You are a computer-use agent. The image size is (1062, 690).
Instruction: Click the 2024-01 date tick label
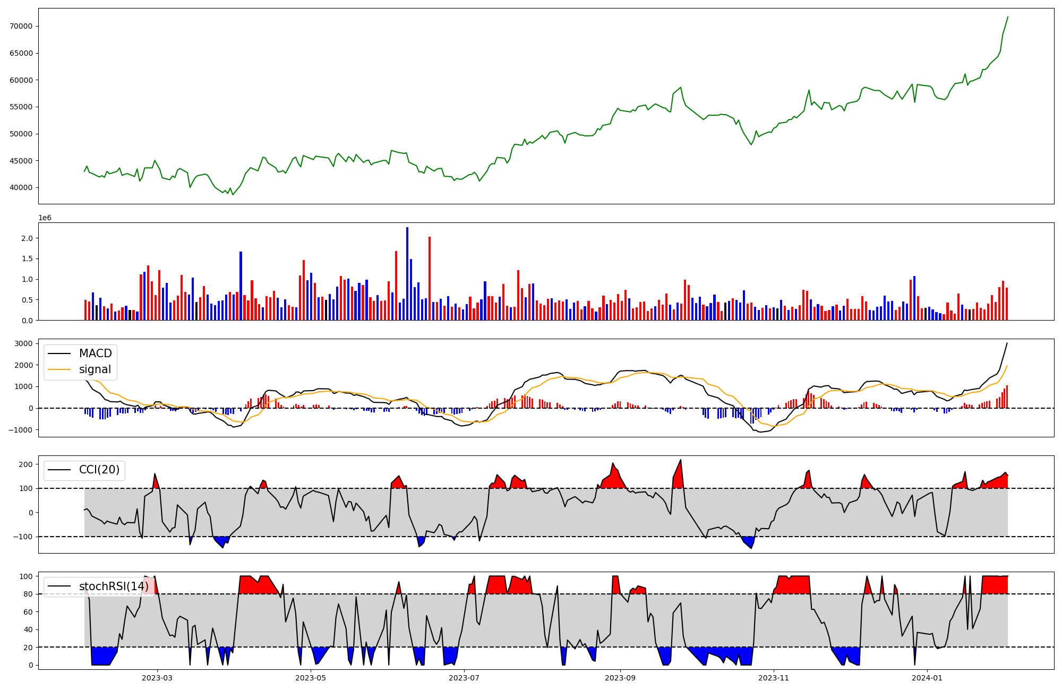927,678
